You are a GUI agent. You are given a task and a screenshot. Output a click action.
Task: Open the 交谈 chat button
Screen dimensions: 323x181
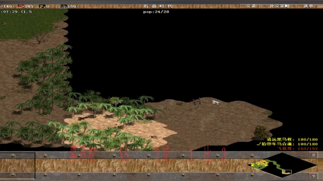coord(251,6)
